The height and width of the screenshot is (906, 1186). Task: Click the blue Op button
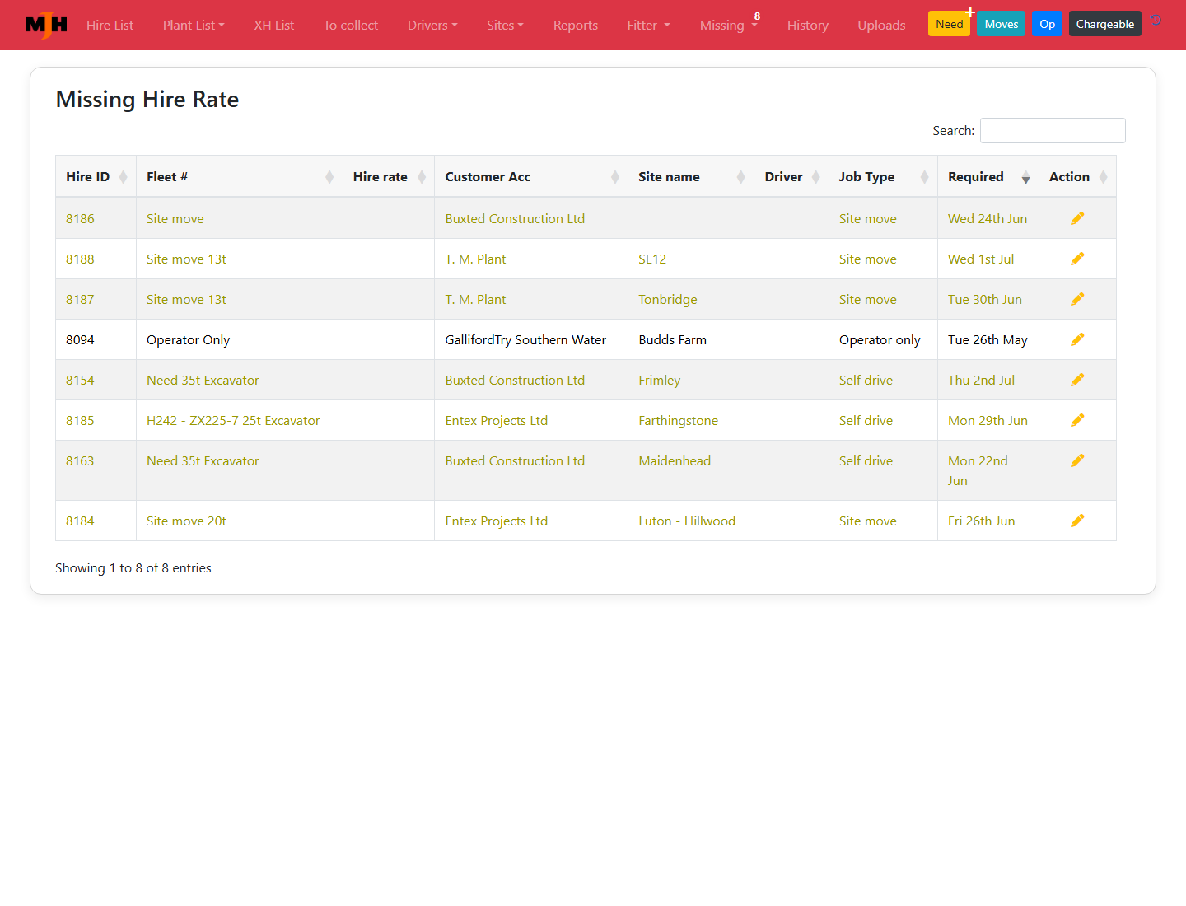pos(1048,24)
